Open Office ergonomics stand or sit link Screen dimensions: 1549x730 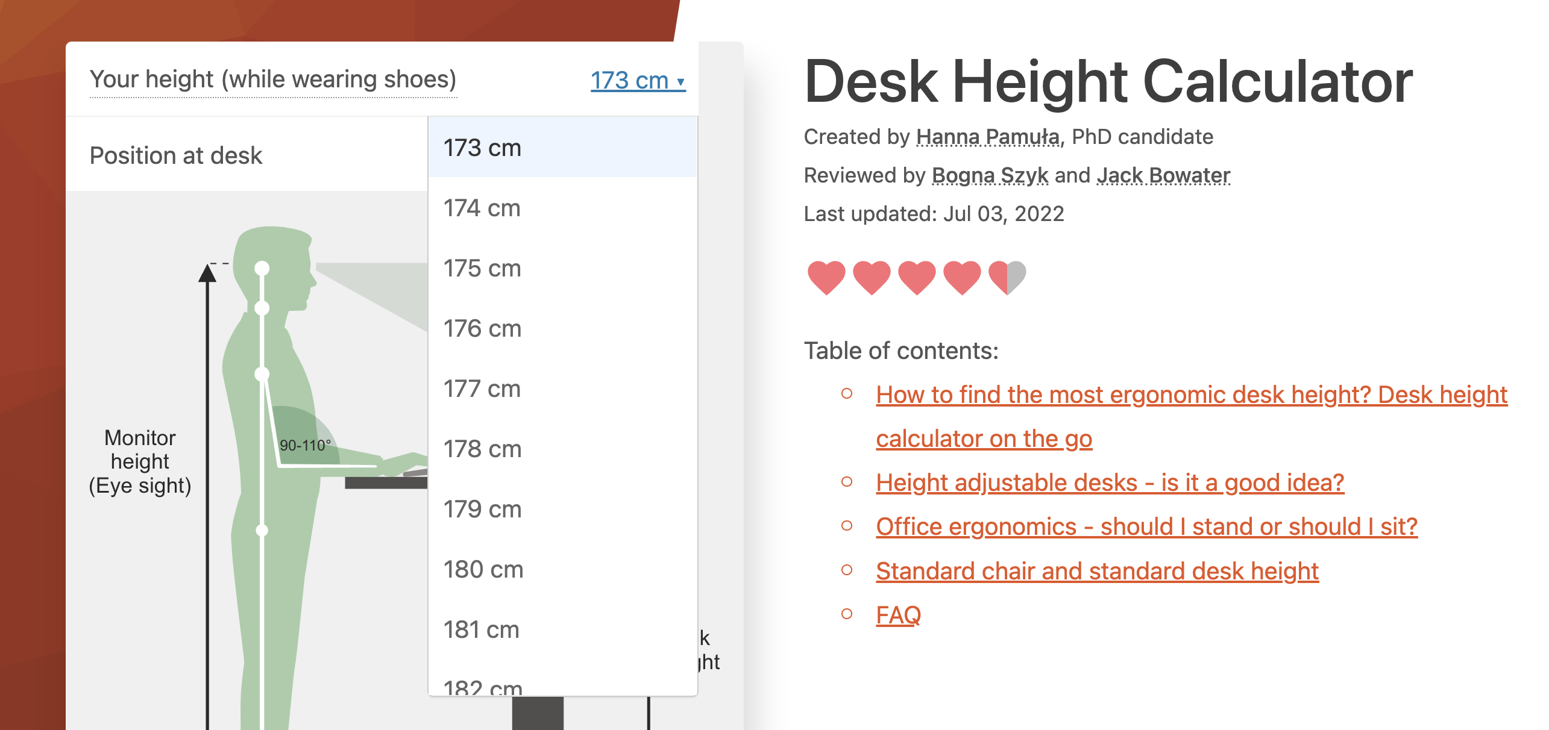[x=1146, y=527]
